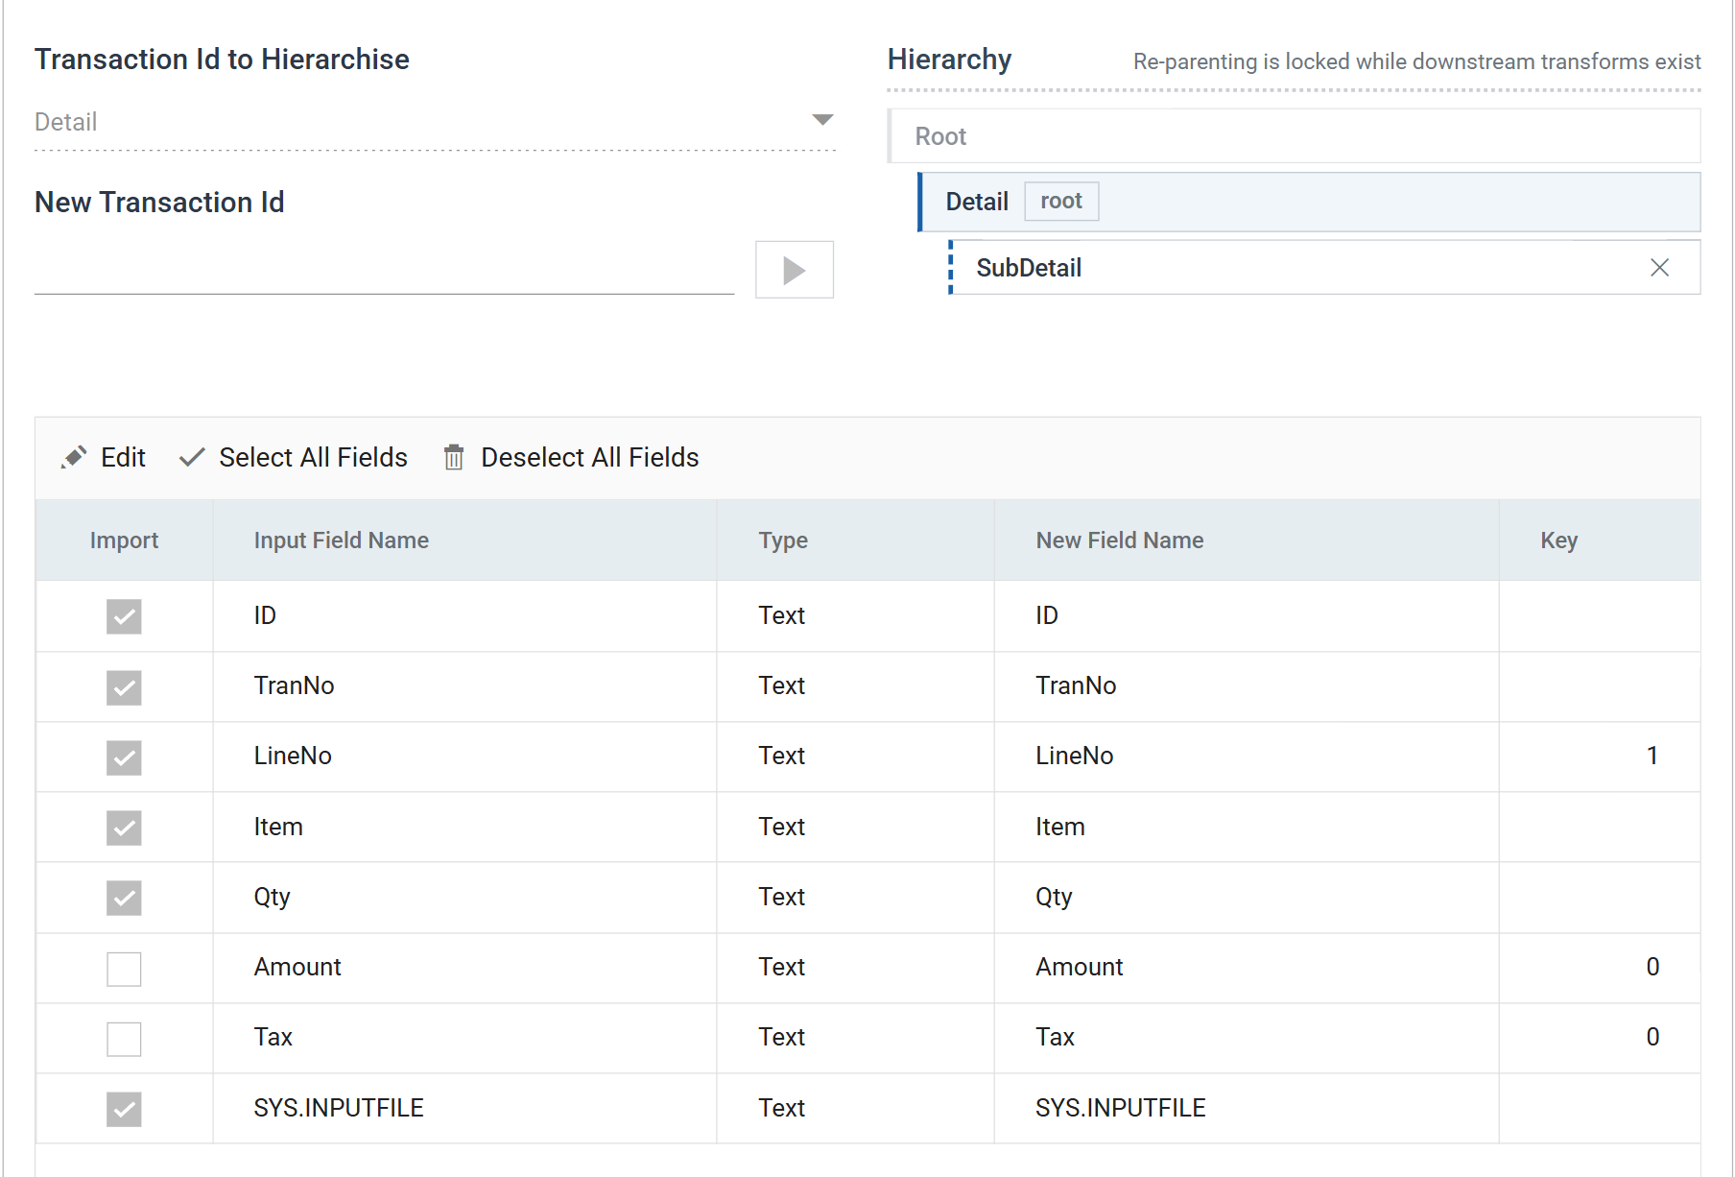Remove SubDetail with its X icon
Viewport: 1735px width, 1177px height.
1659,268
